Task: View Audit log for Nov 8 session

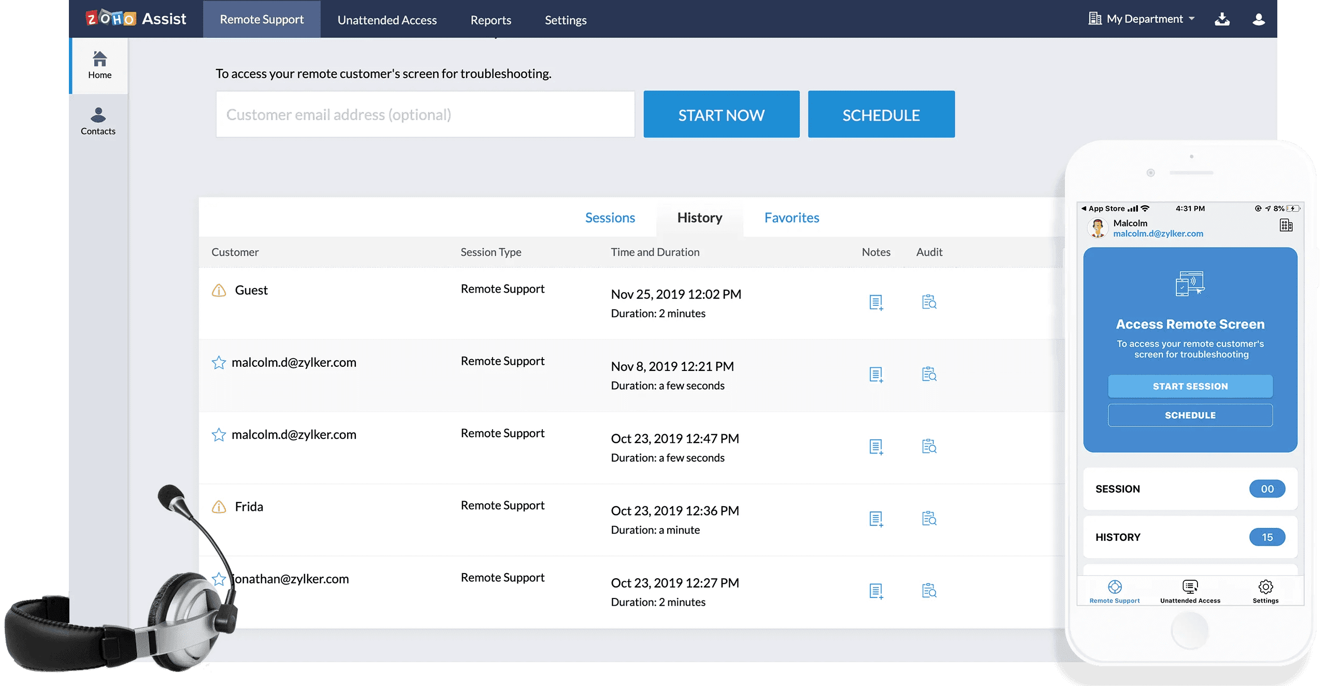Action: (x=930, y=374)
